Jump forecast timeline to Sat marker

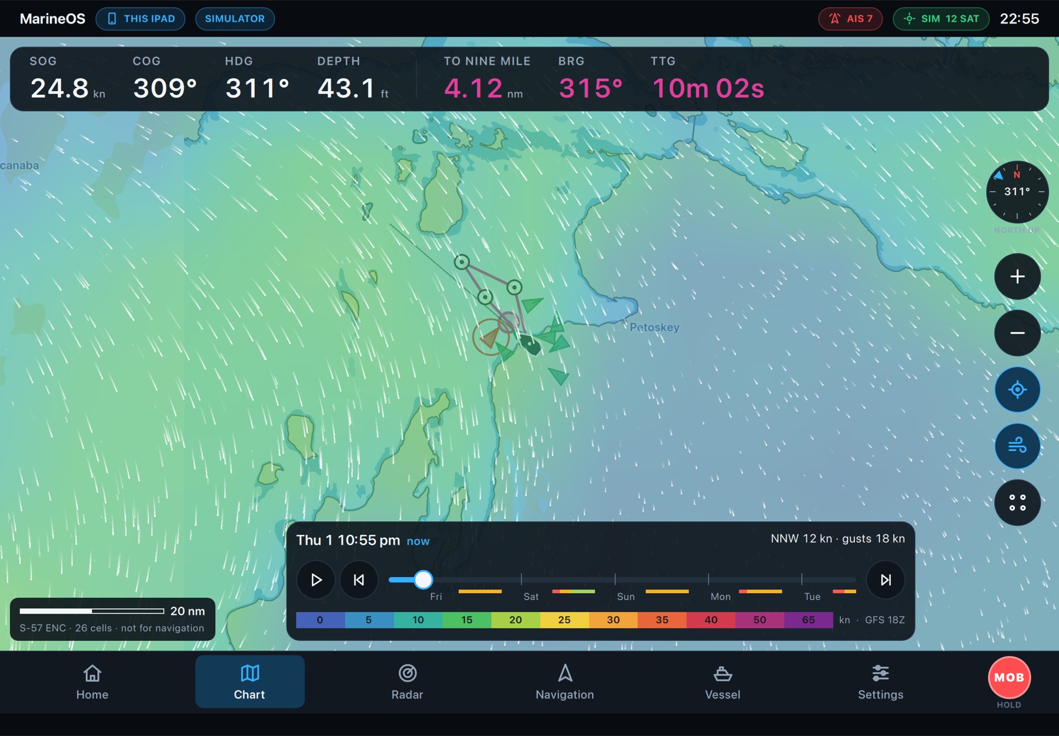531,597
